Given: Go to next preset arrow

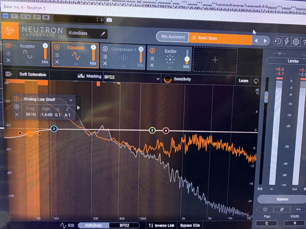Looking at the screenshot, I should point(265,41).
